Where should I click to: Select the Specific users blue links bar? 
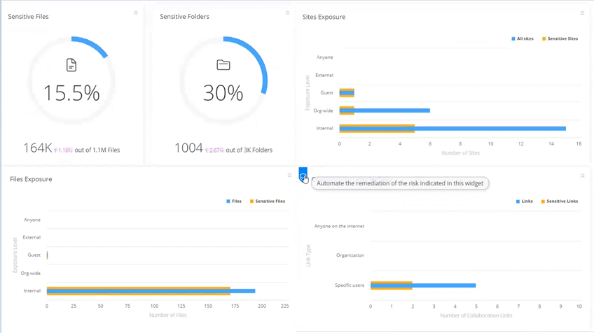(445, 285)
